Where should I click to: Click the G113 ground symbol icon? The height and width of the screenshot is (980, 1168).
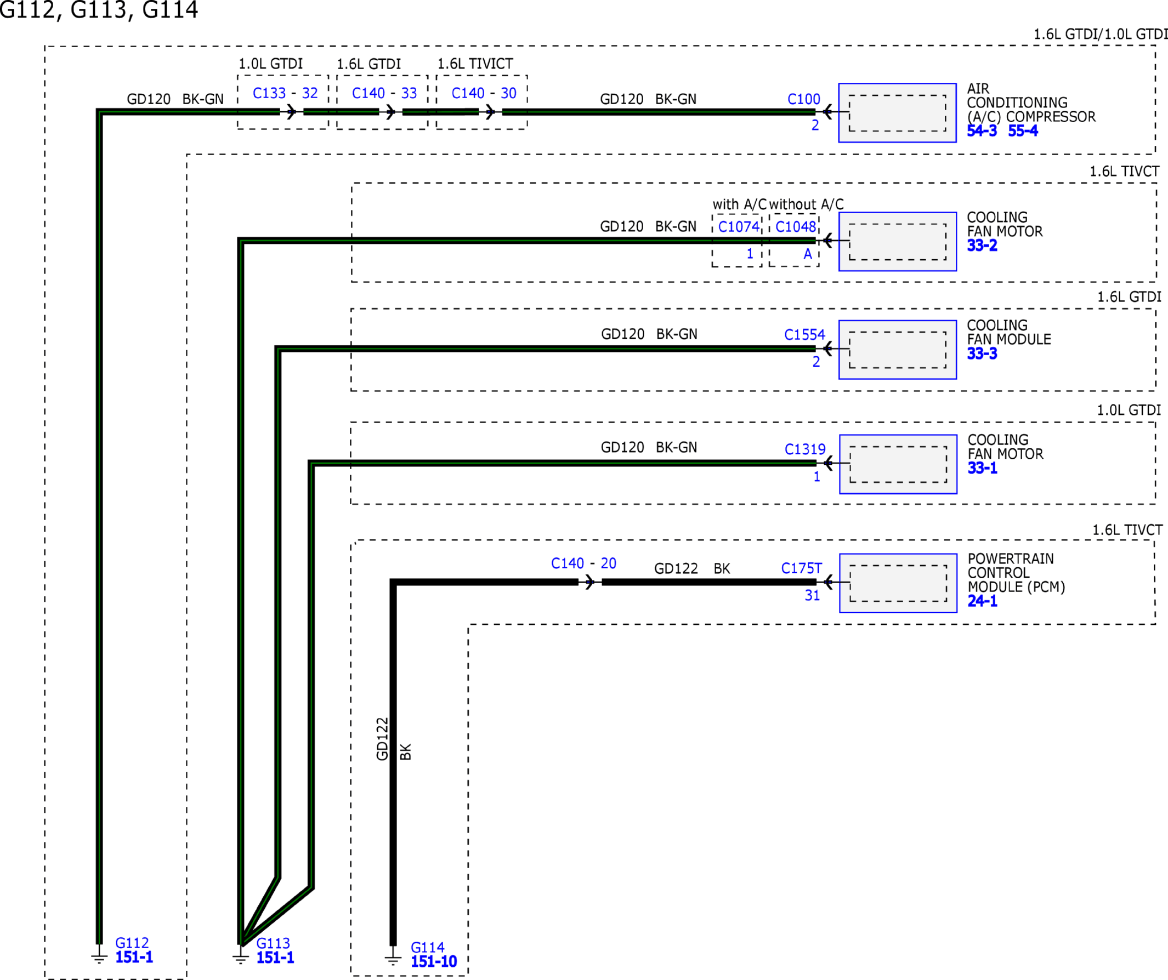click(240, 957)
